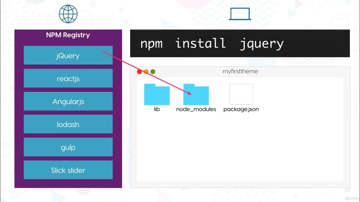Select the Angularjs package block

point(68,101)
